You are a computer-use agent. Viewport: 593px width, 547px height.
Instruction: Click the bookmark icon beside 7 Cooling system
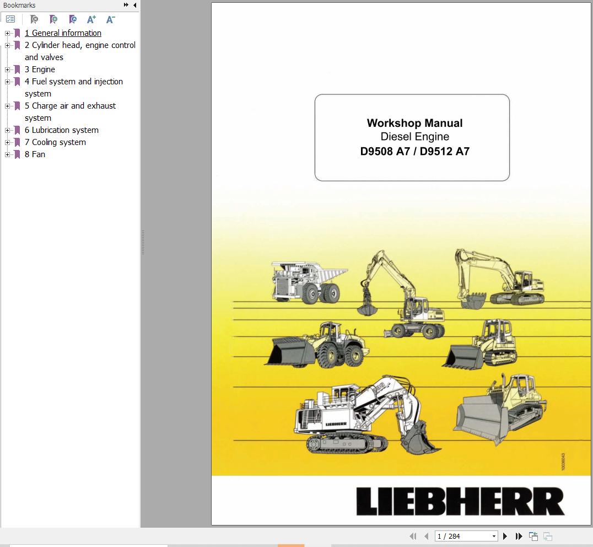(x=17, y=142)
